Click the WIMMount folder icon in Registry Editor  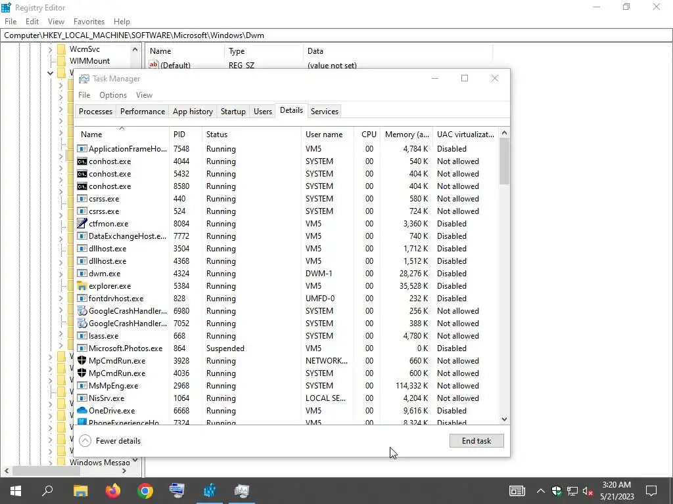coord(61,61)
